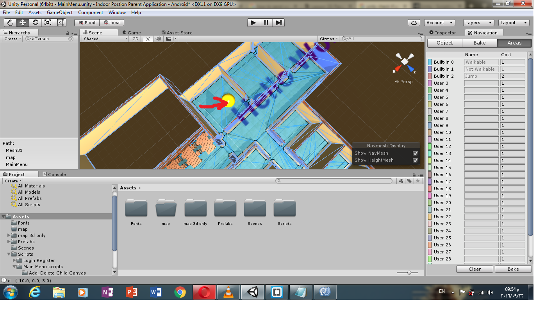Open the Cloud services icon button

tap(414, 23)
